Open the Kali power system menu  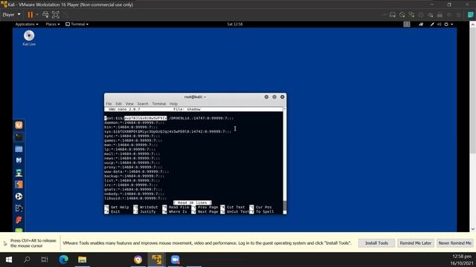[448, 24]
